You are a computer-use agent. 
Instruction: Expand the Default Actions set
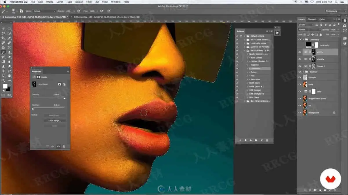[x=244, y=36]
